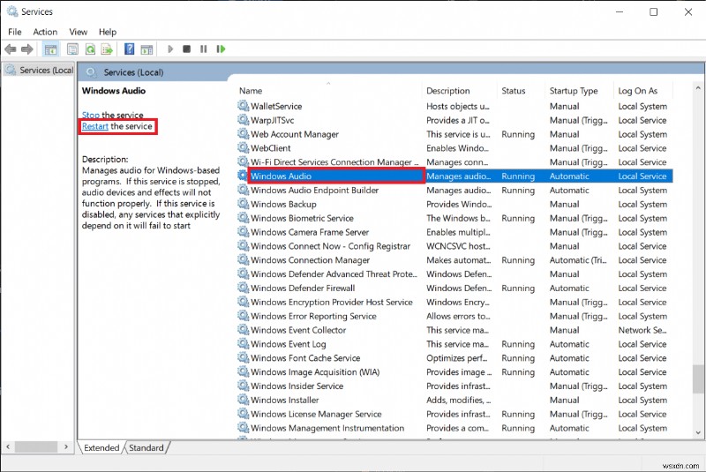Select the Windows Audio Endpoint Builder service

pyautogui.click(x=454, y=190)
